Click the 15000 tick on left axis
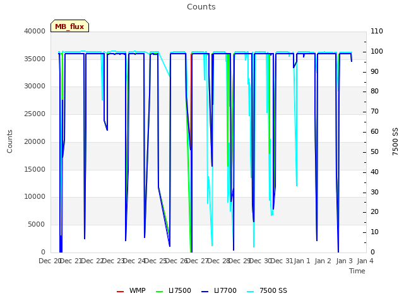 35,170
